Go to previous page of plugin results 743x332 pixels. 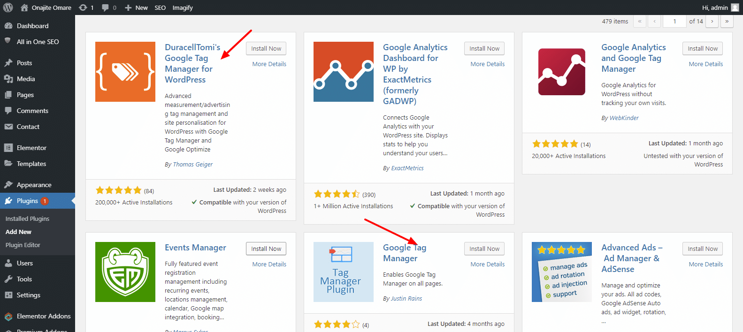point(655,21)
